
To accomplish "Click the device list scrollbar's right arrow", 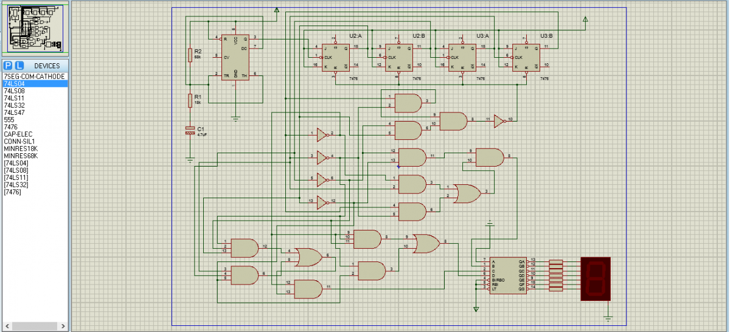I will point(64,327).
